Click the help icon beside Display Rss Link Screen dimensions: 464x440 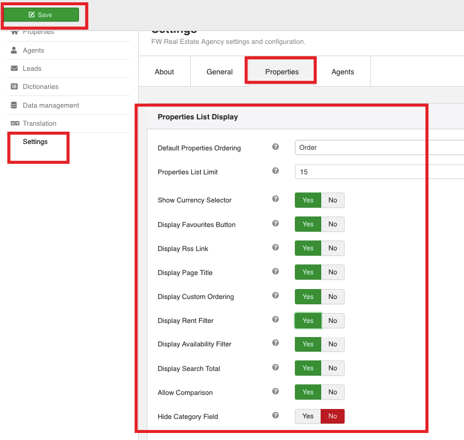click(276, 248)
